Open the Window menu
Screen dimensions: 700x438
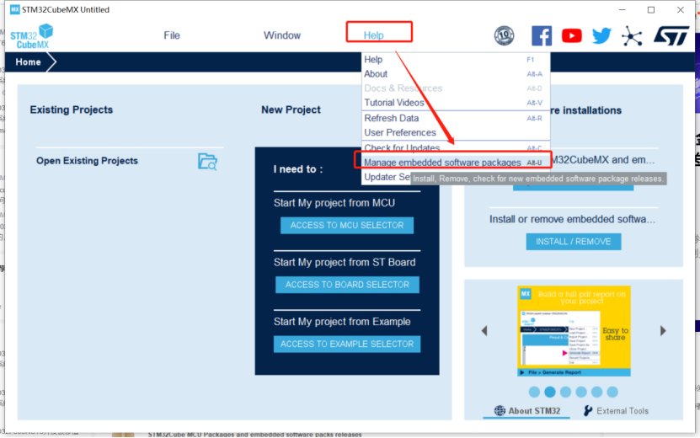click(x=282, y=35)
